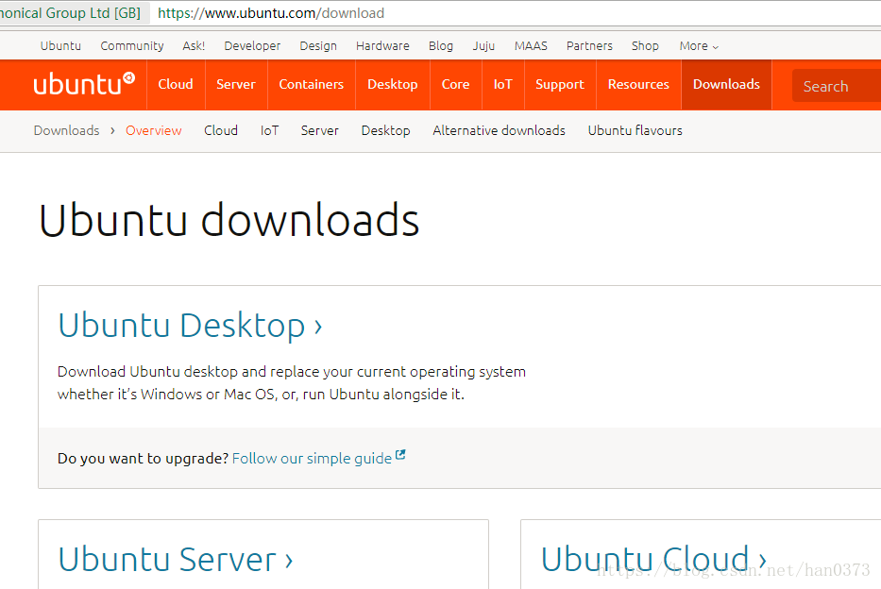Select Cloud in the downloads sub-navigation
881x589 pixels.
pyautogui.click(x=221, y=130)
